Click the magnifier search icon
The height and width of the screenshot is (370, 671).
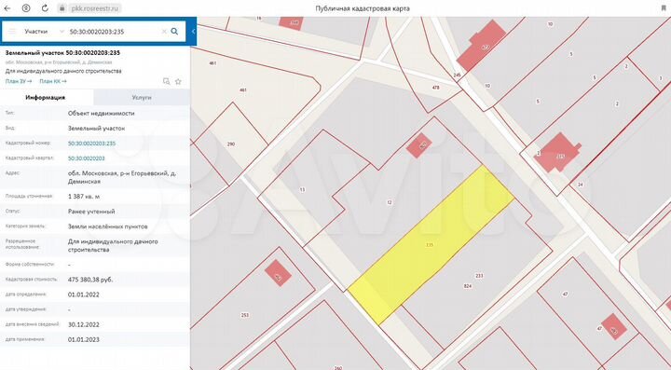point(174,32)
